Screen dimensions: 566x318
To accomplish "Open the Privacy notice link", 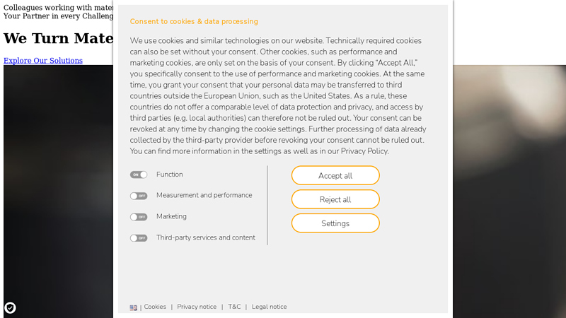I will pyautogui.click(x=197, y=307).
